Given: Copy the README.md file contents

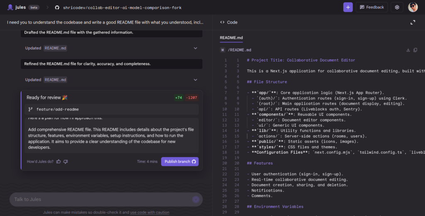Looking at the screenshot, I should [x=415, y=50].
